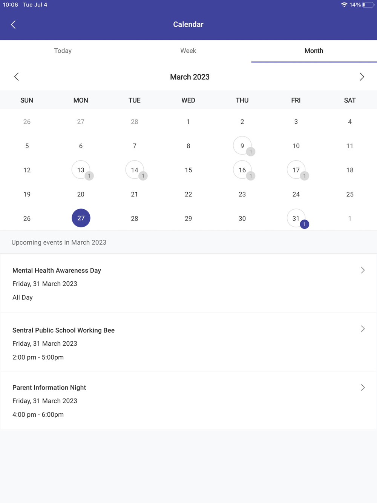Tap the event badge on March 31
Screen dimensions: 377x503
point(304,224)
